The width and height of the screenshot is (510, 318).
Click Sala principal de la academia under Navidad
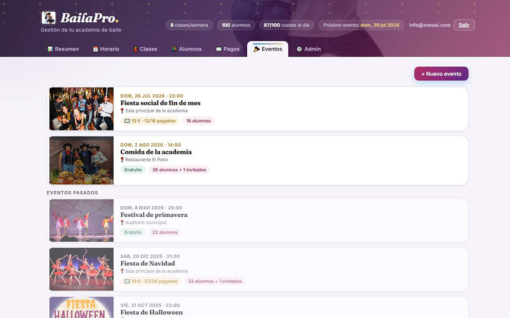[157, 271]
